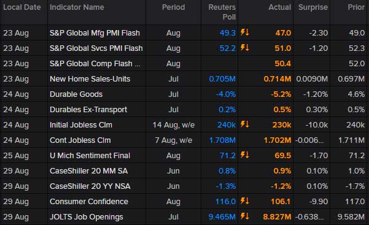This screenshot has width=369, height=225.
Task: Click alert icon in JOLTS Job Openings row
Action: [245, 216]
